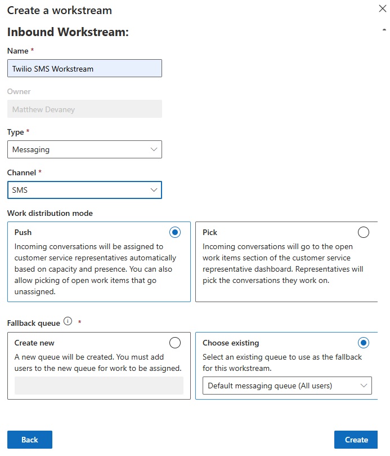Click the Channel dropdown chevron arrow

(x=154, y=190)
